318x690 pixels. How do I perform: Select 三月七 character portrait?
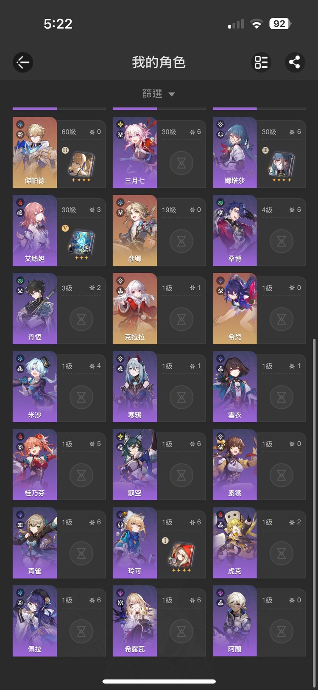(x=135, y=152)
